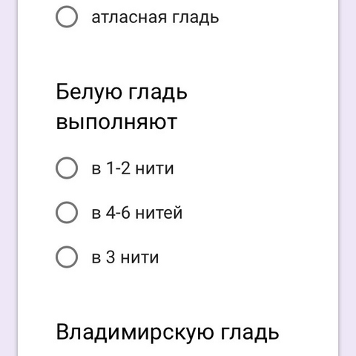Click the word "атласная" in the top option
Viewport: 356px width, 356px height.
coord(129,18)
